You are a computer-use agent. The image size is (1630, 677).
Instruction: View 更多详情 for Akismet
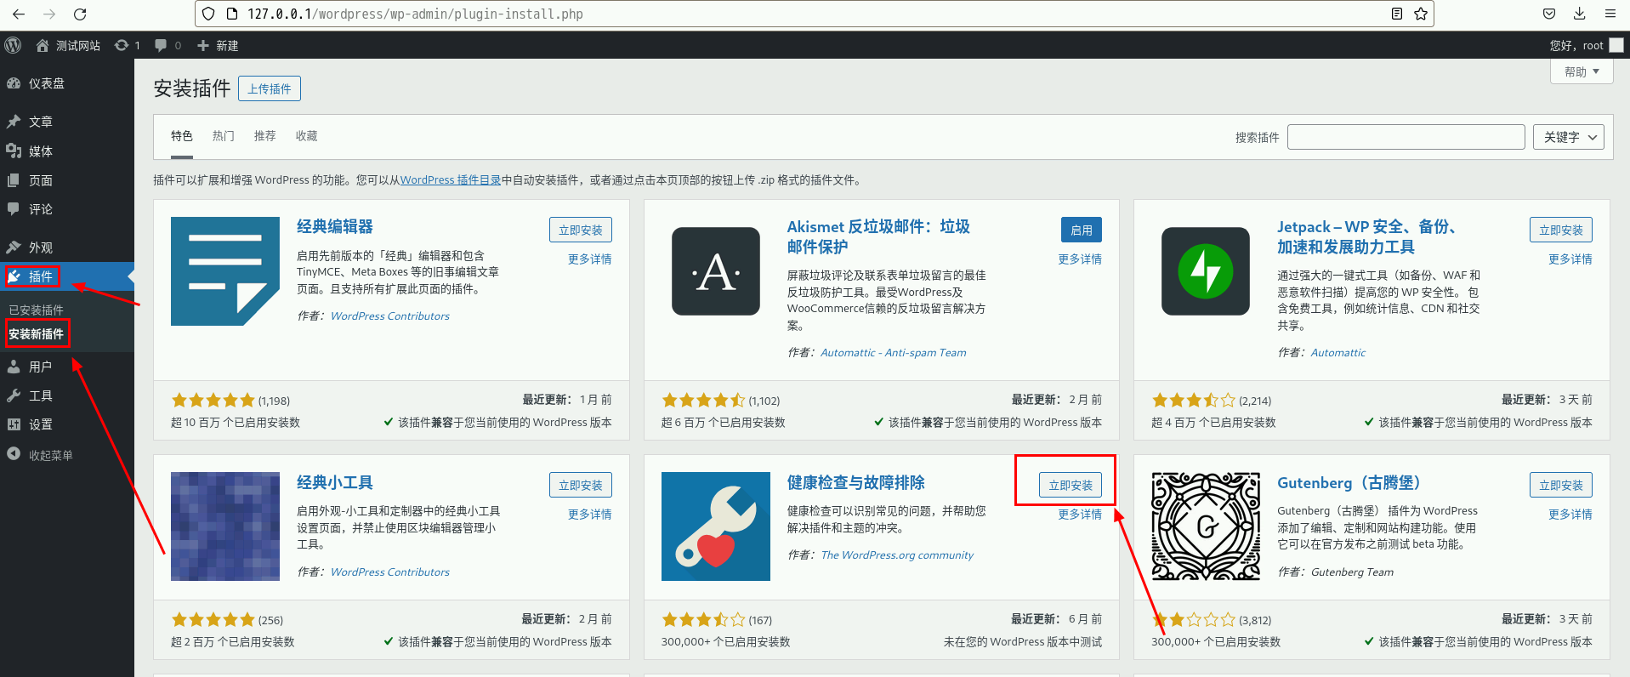click(1080, 259)
